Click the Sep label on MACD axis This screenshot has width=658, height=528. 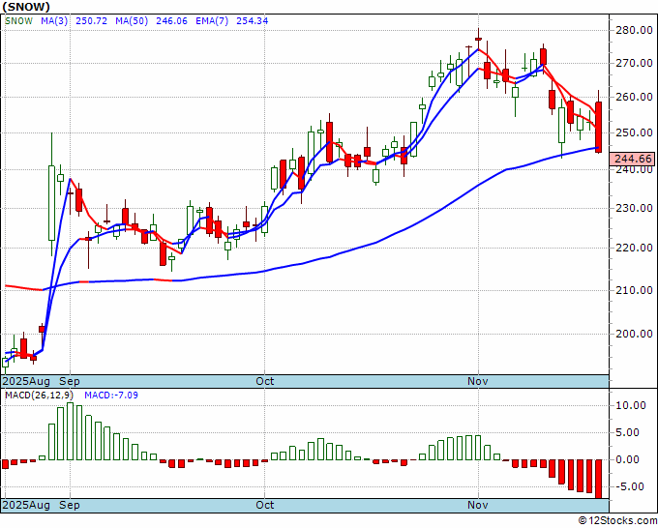pyautogui.click(x=70, y=505)
